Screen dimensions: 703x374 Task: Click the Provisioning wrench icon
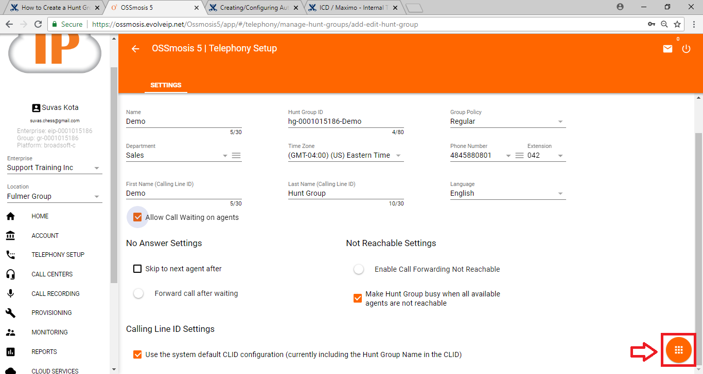pyautogui.click(x=10, y=313)
